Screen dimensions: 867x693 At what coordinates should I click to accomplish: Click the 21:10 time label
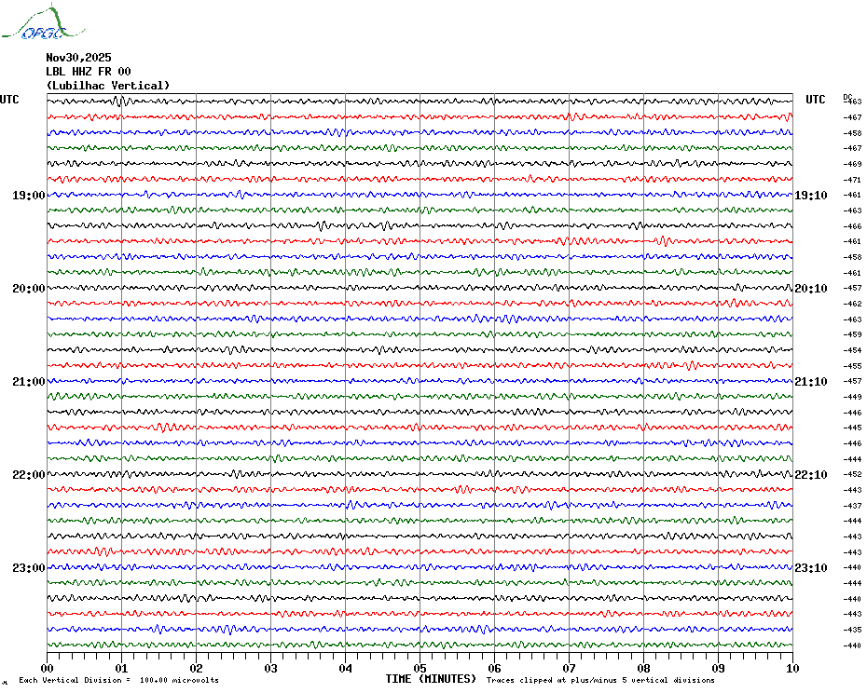pyautogui.click(x=811, y=382)
